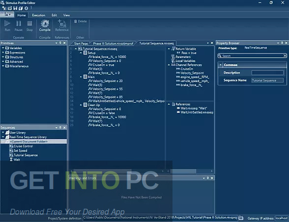The height and width of the screenshot is (222, 289).
Task: Click the Open folder icon in quick toolbar
Action: (x=10, y=8)
